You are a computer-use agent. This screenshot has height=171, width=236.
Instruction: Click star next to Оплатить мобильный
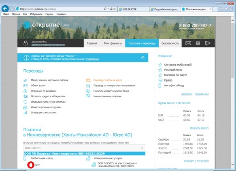pos(160,65)
